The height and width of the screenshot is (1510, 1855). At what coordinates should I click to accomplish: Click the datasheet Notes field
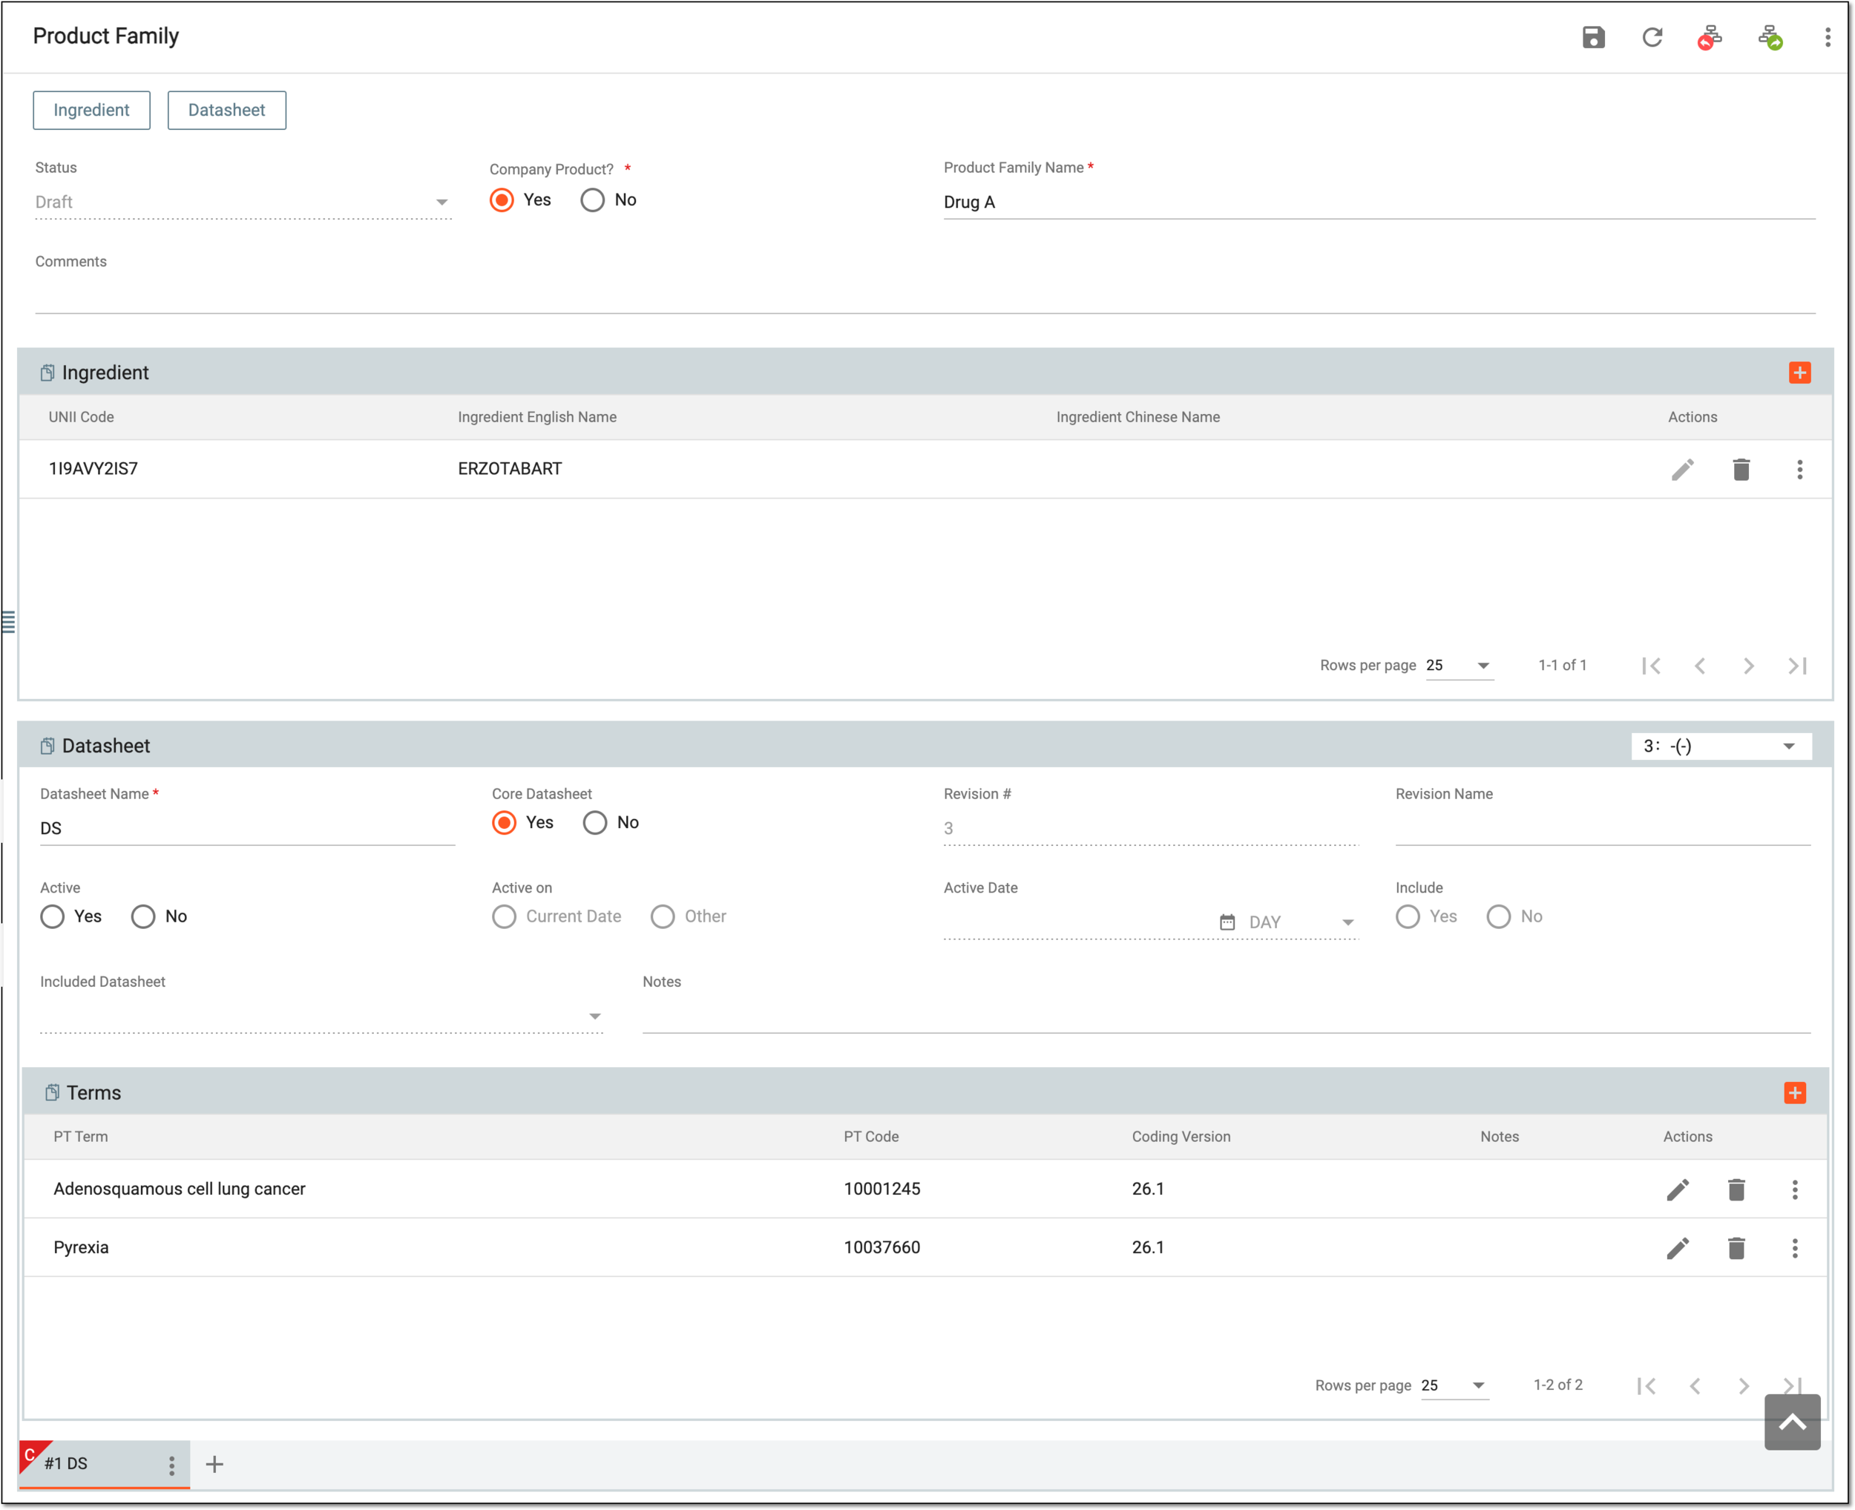1227,1016
